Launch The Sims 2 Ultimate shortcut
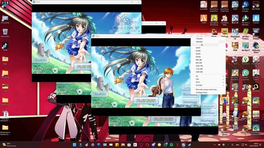 click(x=245, y=20)
